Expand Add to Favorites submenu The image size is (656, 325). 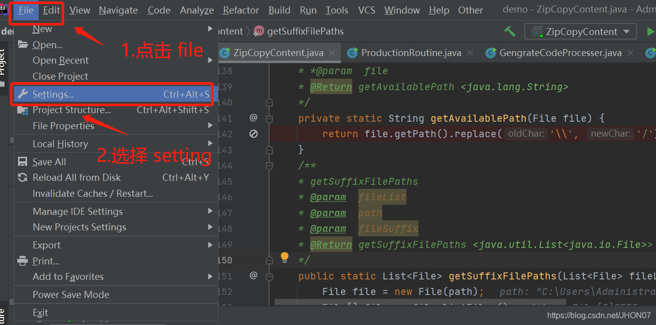point(116,276)
